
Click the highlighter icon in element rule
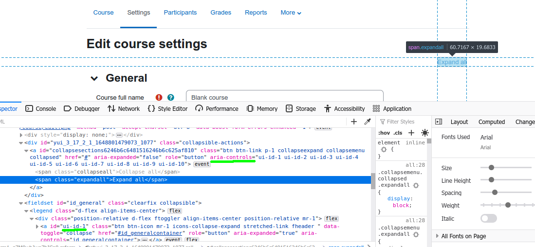[x=384, y=150]
